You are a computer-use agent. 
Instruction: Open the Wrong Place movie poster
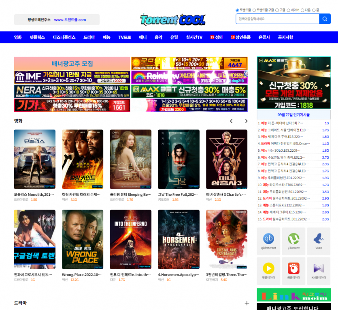[83, 239]
